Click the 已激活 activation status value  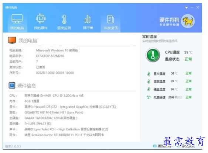tap(41, 67)
